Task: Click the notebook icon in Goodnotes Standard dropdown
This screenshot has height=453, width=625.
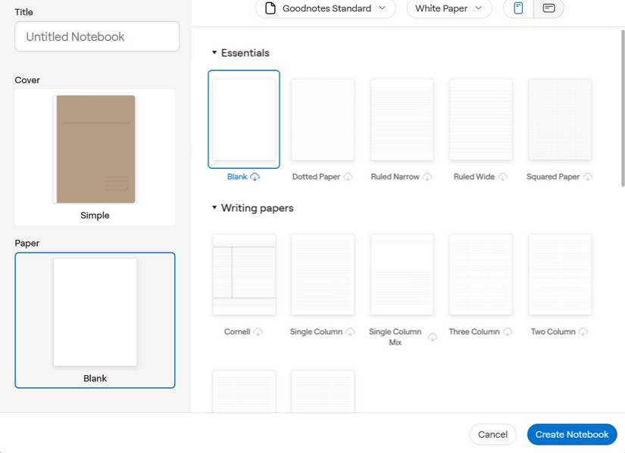Action: pos(270,8)
